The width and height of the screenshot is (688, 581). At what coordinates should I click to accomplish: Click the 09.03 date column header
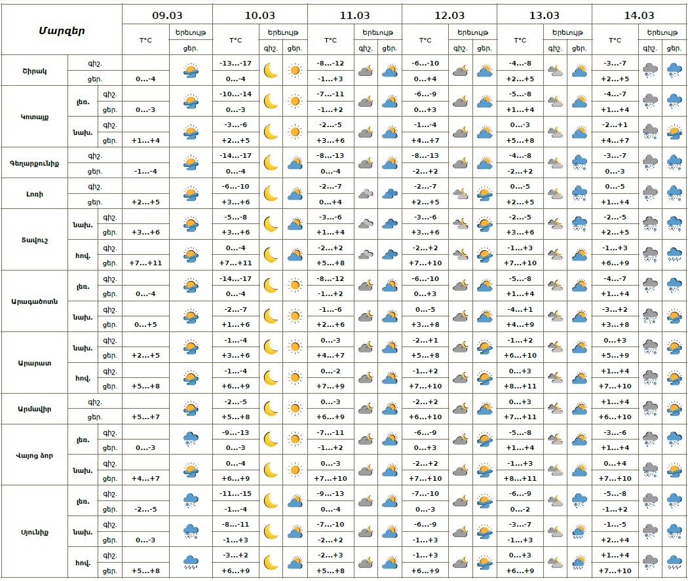tap(167, 15)
